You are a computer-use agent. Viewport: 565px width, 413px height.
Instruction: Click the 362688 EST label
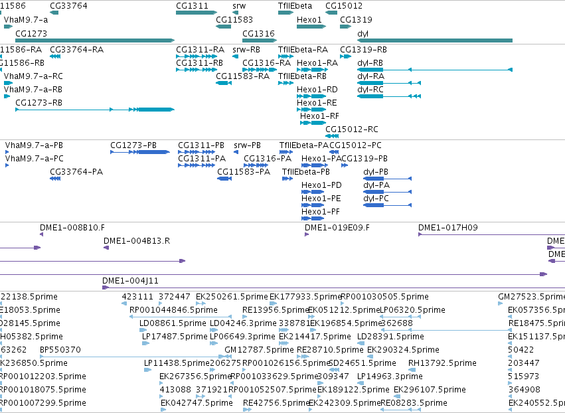point(397,323)
